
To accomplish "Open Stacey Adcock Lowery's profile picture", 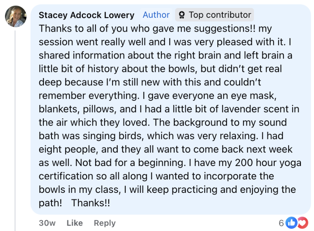I will coord(16,16).
